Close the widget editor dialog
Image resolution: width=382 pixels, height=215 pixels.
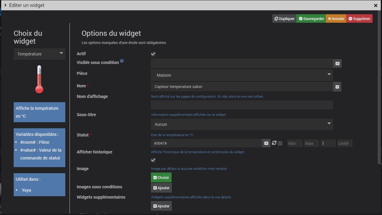pyautogui.click(x=376, y=5)
